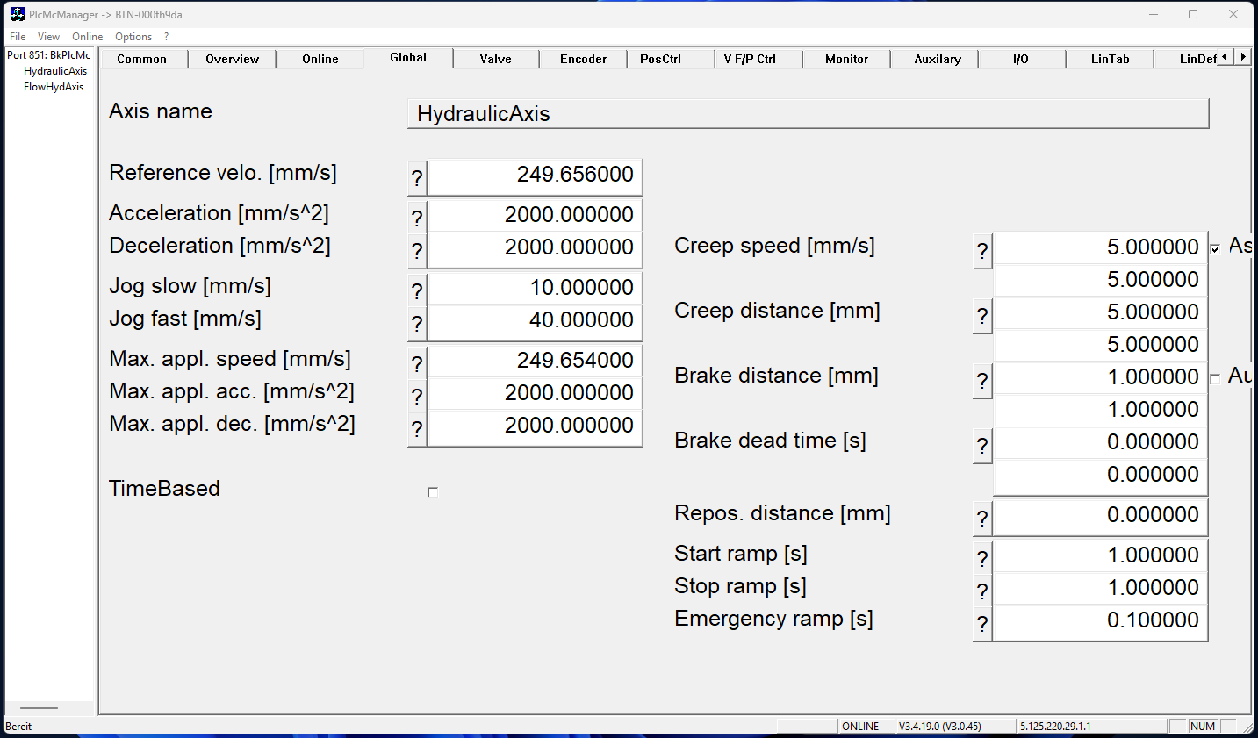
Task: Open the ? help menu
Action: pos(166,37)
